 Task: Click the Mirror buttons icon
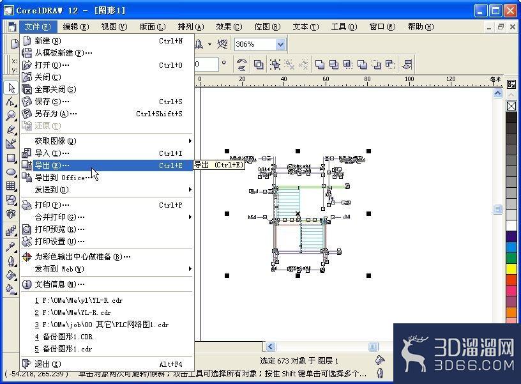241,64
